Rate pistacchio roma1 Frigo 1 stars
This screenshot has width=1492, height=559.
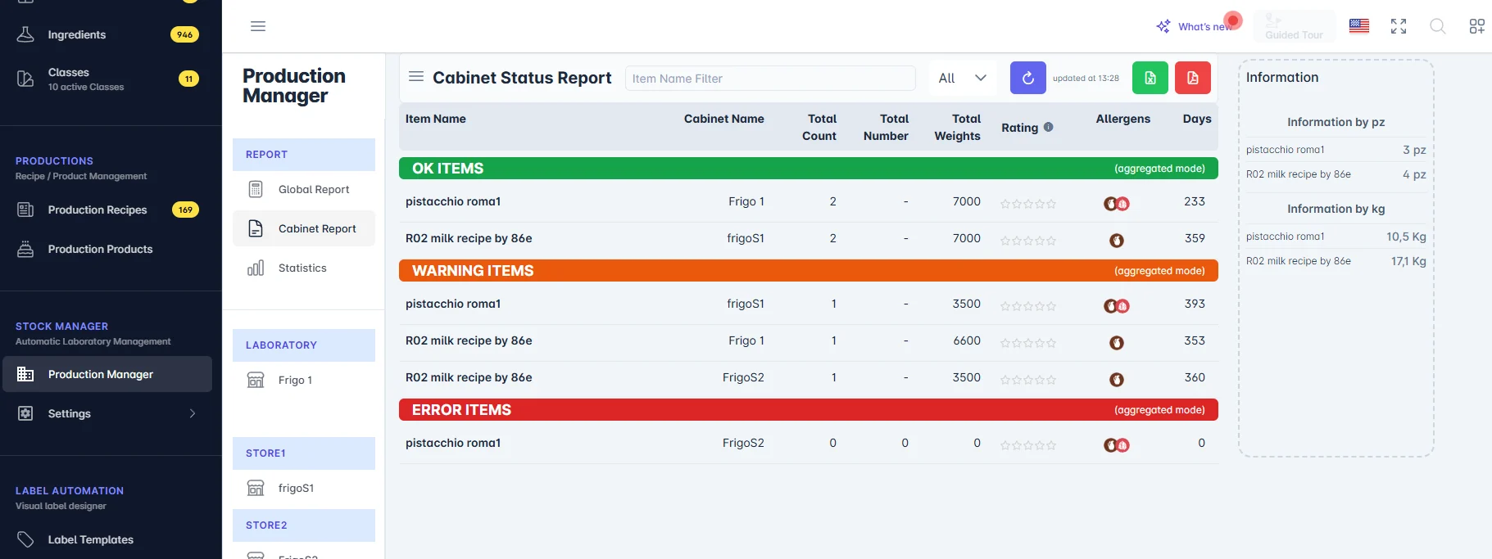(1028, 204)
